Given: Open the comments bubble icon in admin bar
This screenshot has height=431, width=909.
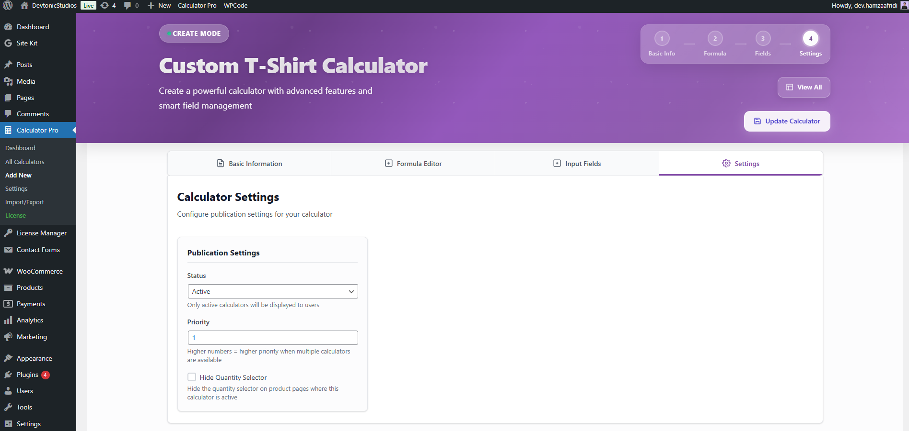Looking at the screenshot, I should coord(128,6).
